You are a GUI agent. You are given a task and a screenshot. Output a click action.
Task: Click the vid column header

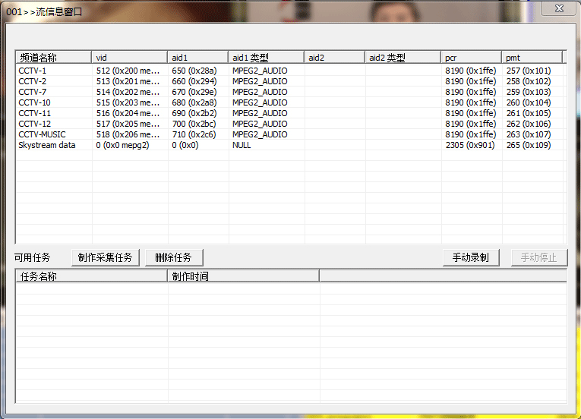(x=129, y=58)
